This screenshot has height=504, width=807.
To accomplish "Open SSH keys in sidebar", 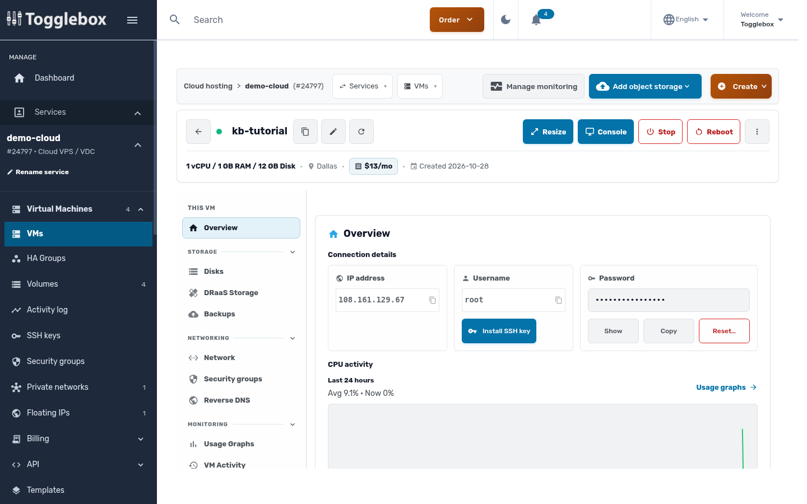I will 78,335.
